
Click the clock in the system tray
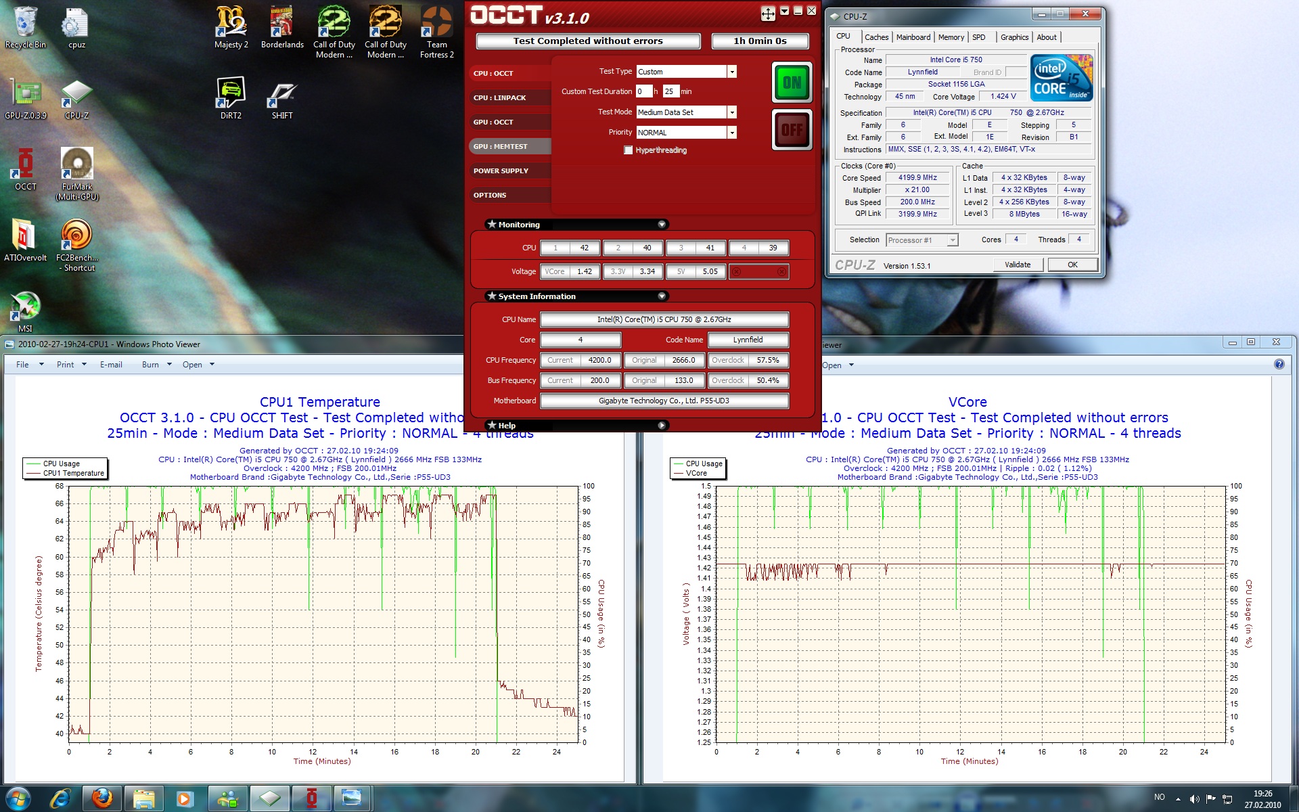tap(1262, 799)
